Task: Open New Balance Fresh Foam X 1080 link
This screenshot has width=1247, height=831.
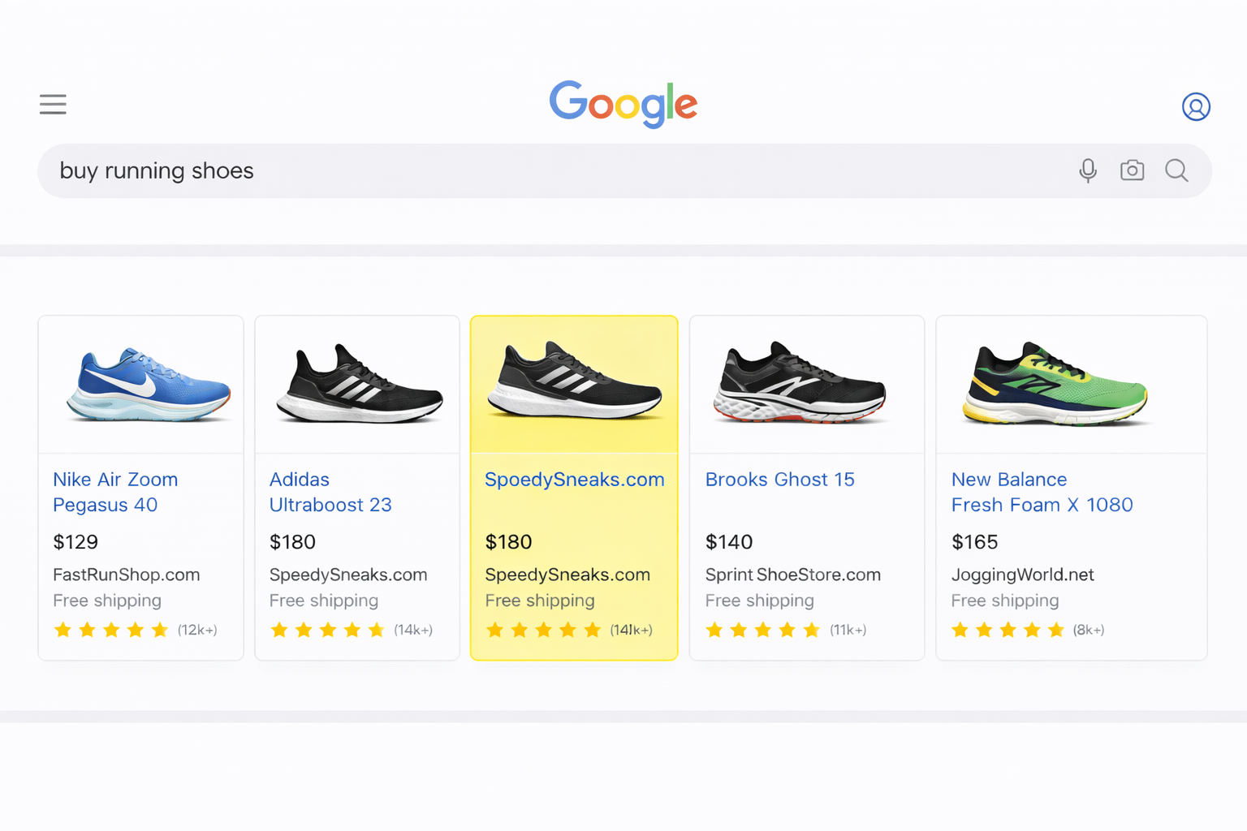Action: click(x=1042, y=492)
